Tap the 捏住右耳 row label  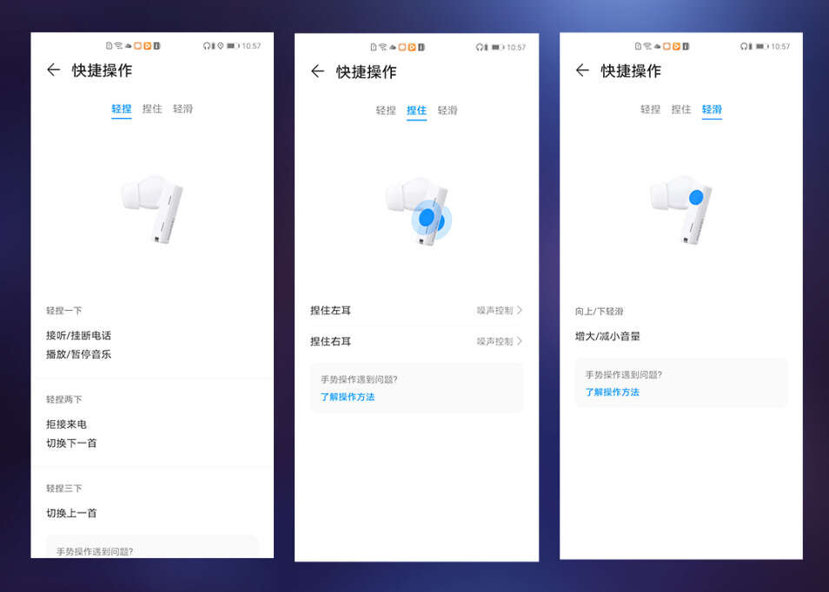pos(330,342)
